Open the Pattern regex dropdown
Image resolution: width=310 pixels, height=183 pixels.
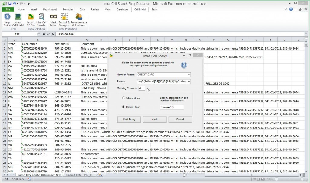pyautogui.click(x=189, y=82)
